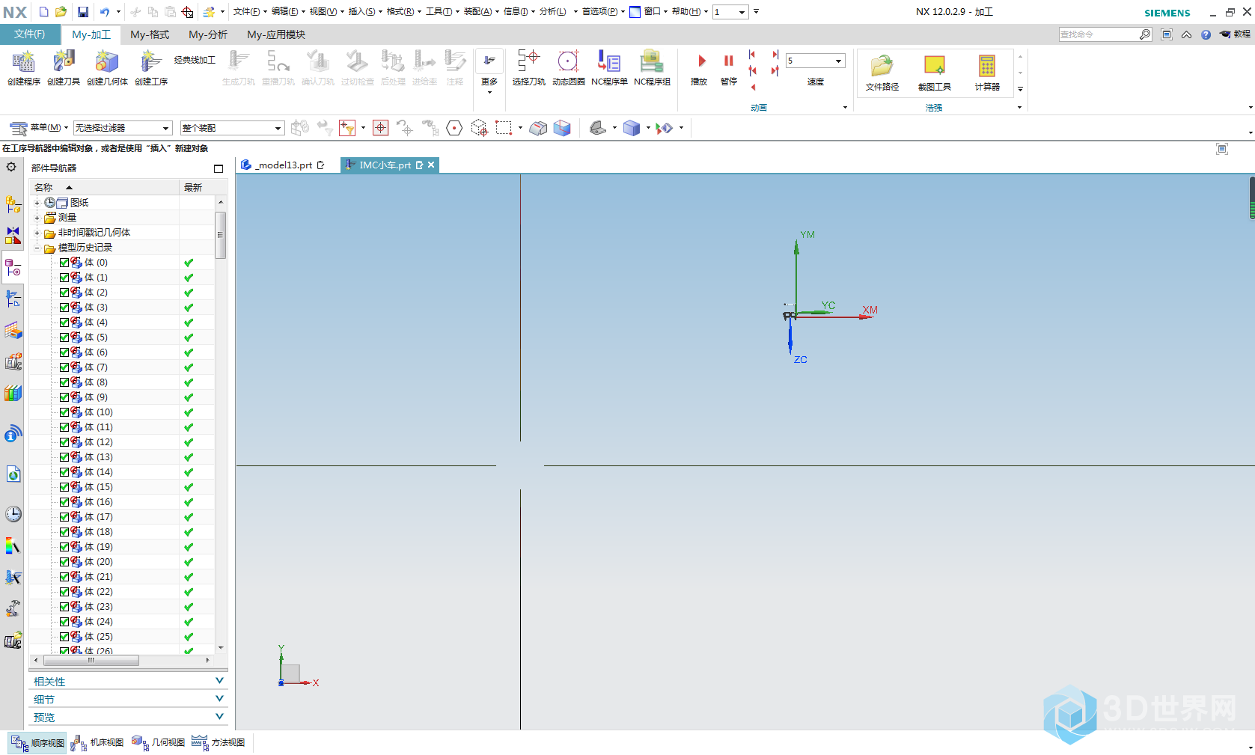This screenshot has height=755, width=1255.
Task: Open the Operation Navigator sidebar icon
Action: pos(13,299)
